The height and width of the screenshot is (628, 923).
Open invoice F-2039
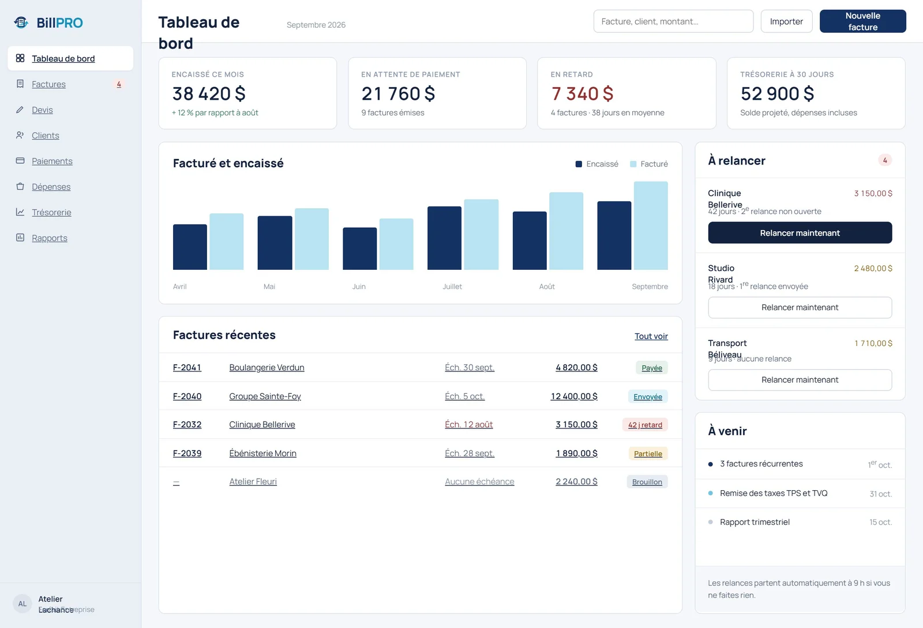[187, 453]
